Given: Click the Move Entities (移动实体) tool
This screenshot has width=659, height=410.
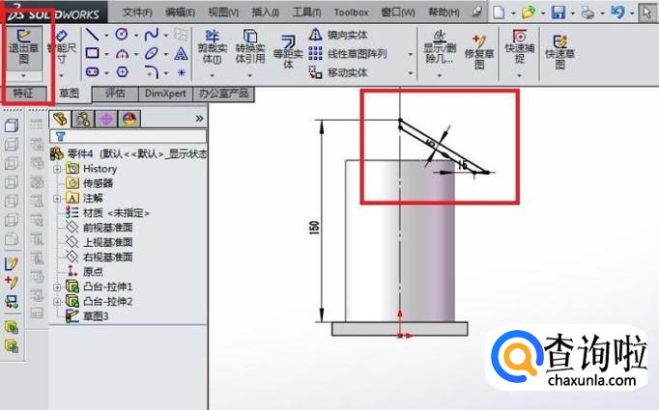Looking at the screenshot, I should pyautogui.click(x=338, y=72).
